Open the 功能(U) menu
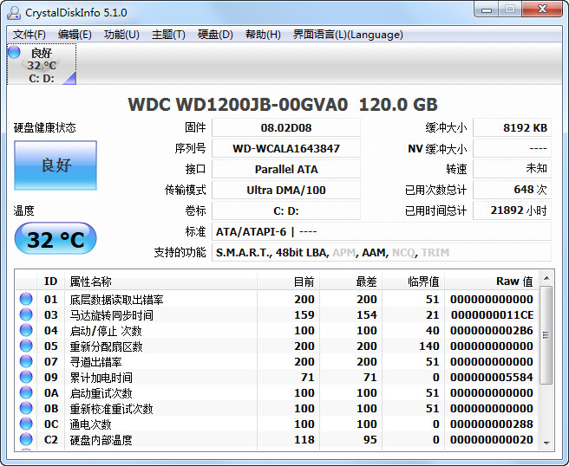Viewport: 569px width, 466px height. [121, 35]
